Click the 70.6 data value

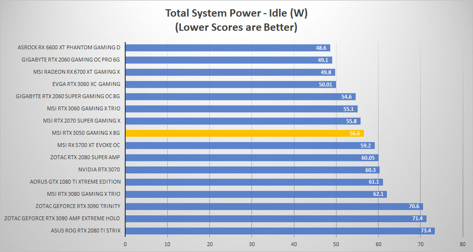pyautogui.click(x=414, y=206)
